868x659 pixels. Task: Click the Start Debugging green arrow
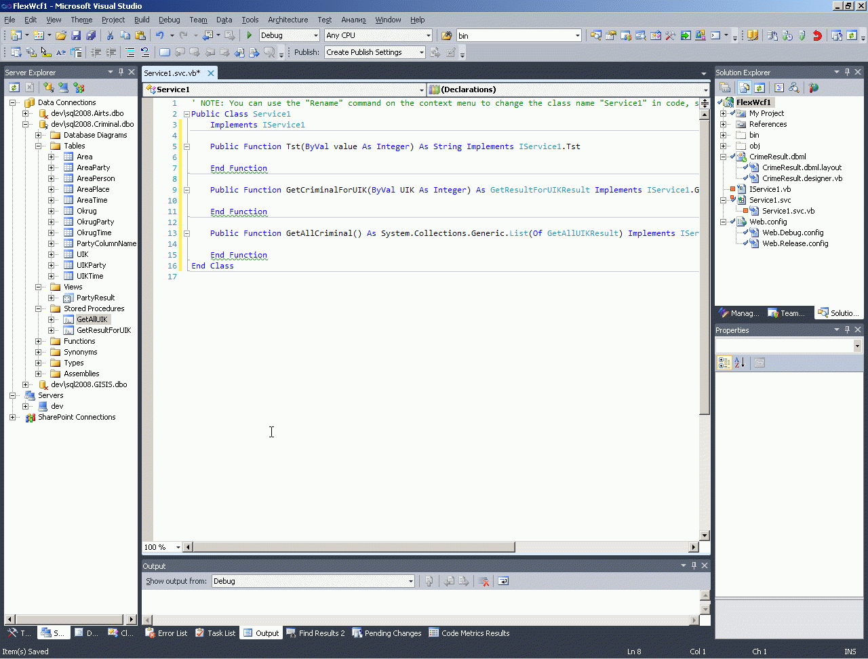pos(250,35)
